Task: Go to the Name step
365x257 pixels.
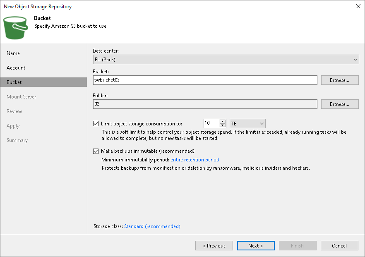Action: (13, 53)
